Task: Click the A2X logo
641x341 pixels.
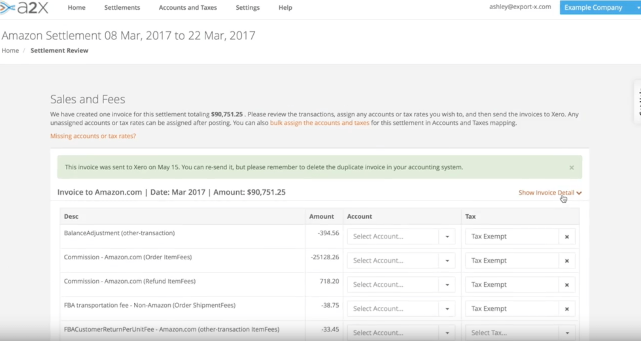Action: (25, 8)
